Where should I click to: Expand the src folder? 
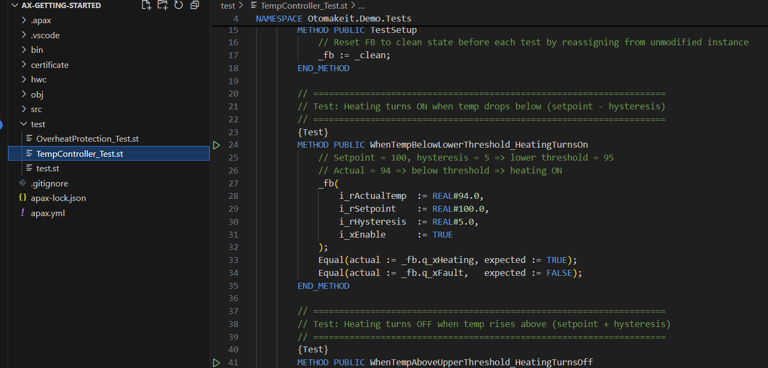point(37,109)
